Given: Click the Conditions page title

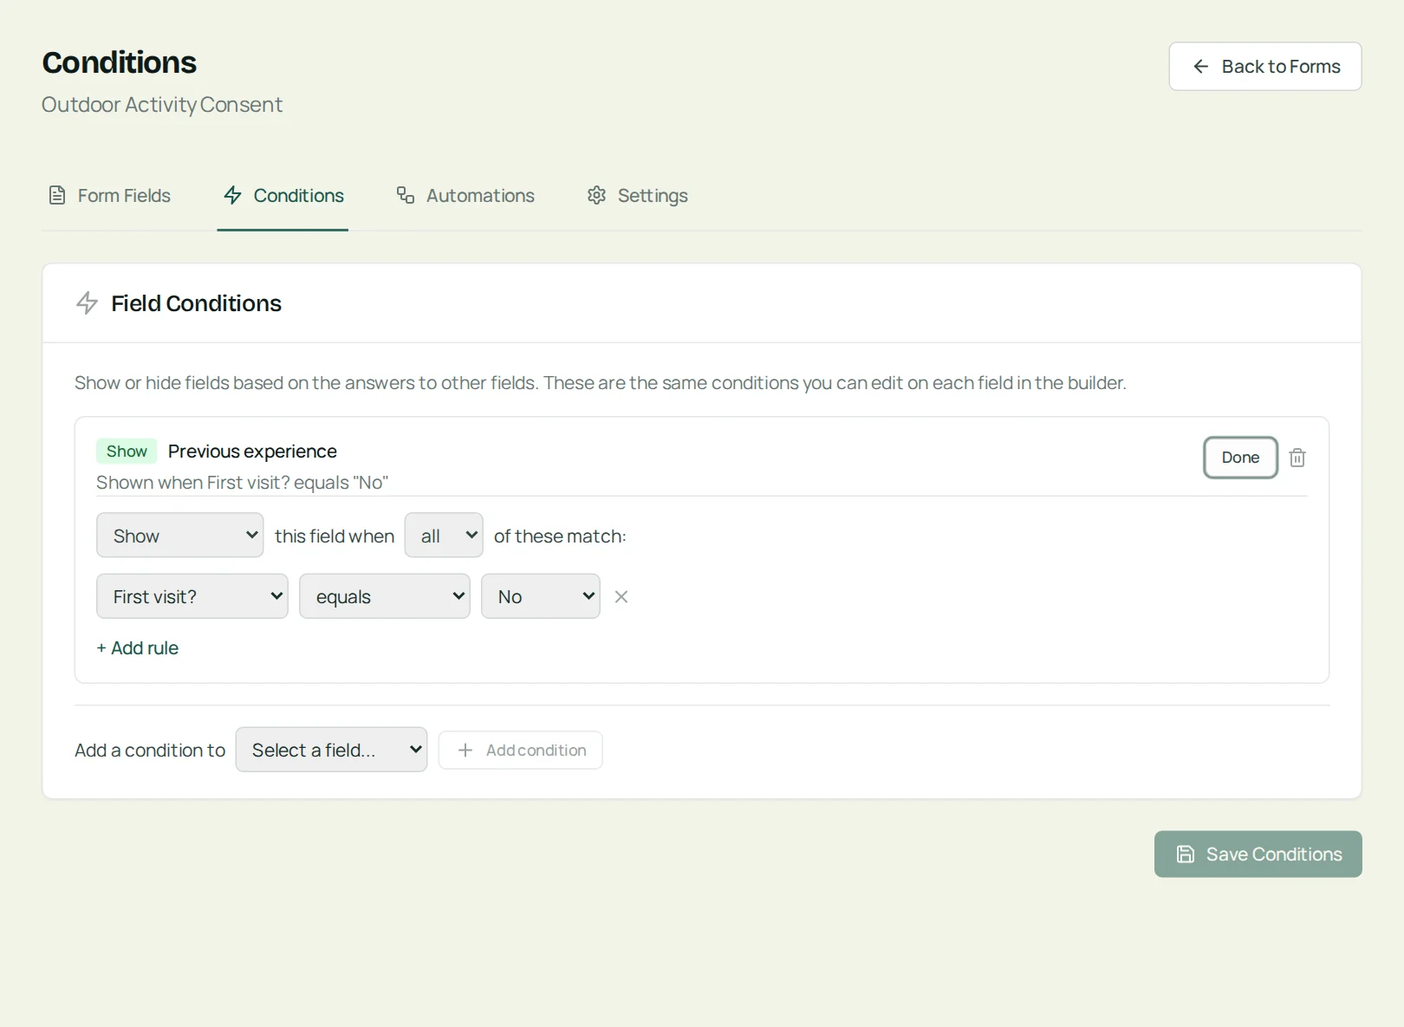Looking at the screenshot, I should [120, 62].
